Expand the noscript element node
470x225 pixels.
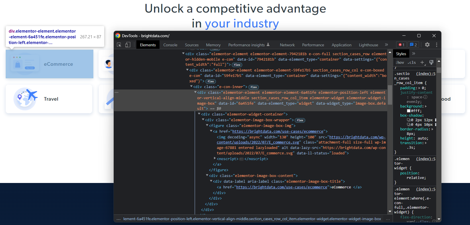coord(215,158)
